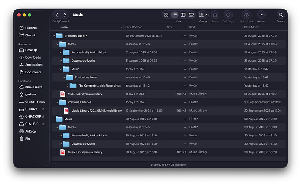Open Downloads in the sidebar

coord(30,57)
